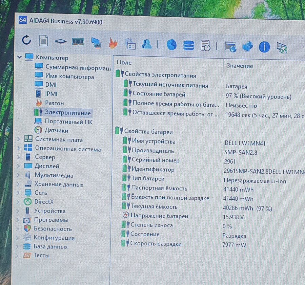The image size is (305, 285).
Task: Expand the Операционная система tree node
Action: click(x=18, y=148)
